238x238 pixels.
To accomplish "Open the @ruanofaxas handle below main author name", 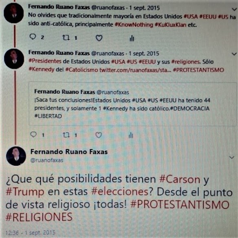I will (47, 160).
